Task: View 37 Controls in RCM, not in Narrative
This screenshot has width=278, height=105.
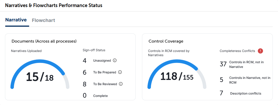Action: click(x=245, y=65)
